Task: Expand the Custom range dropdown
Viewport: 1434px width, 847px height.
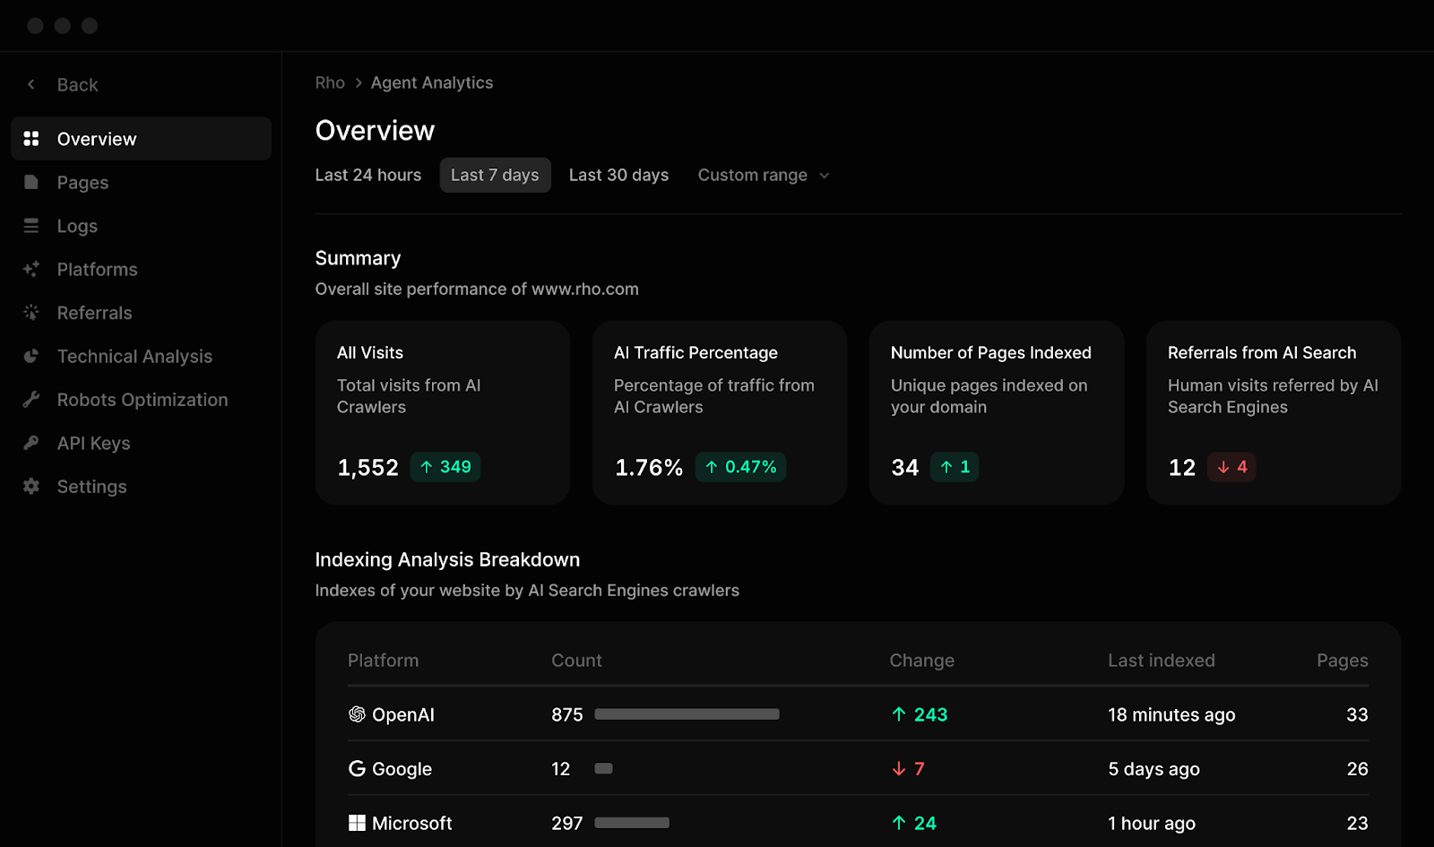Action: click(x=763, y=175)
